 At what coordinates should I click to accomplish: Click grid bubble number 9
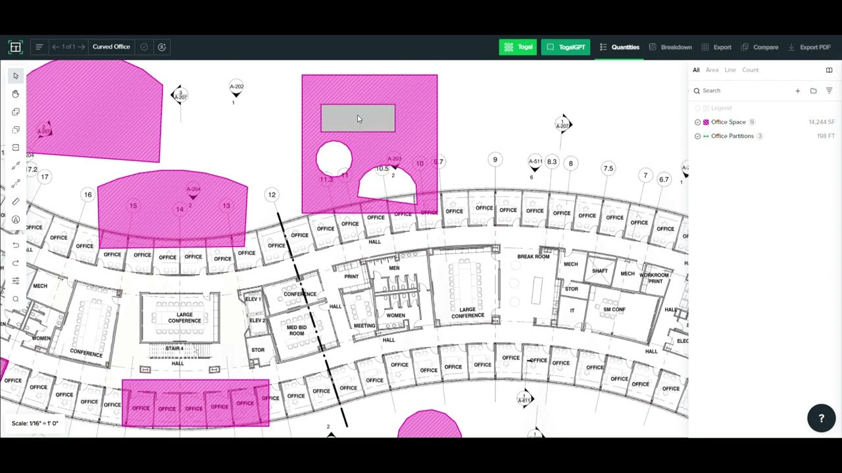click(x=495, y=160)
